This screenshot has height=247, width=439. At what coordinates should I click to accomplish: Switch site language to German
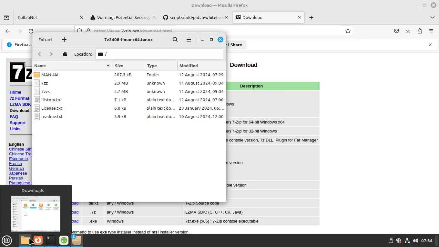point(16,168)
